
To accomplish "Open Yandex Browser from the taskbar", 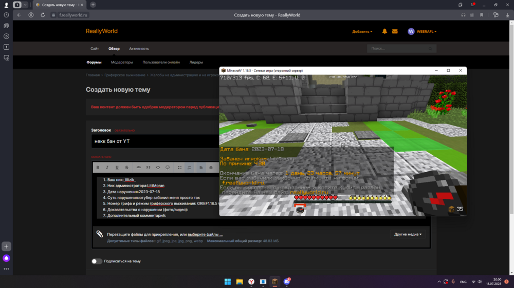I will click(251, 282).
